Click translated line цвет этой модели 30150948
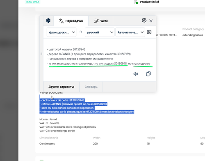Viewport: 205px width, 161px height. pyautogui.click(x=66, y=49)
